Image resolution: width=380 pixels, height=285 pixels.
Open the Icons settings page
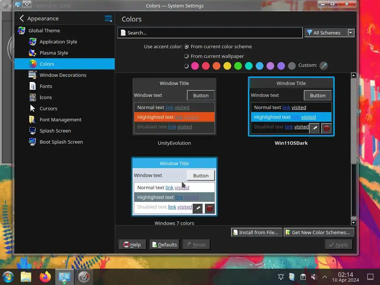(x=65, y=98)
